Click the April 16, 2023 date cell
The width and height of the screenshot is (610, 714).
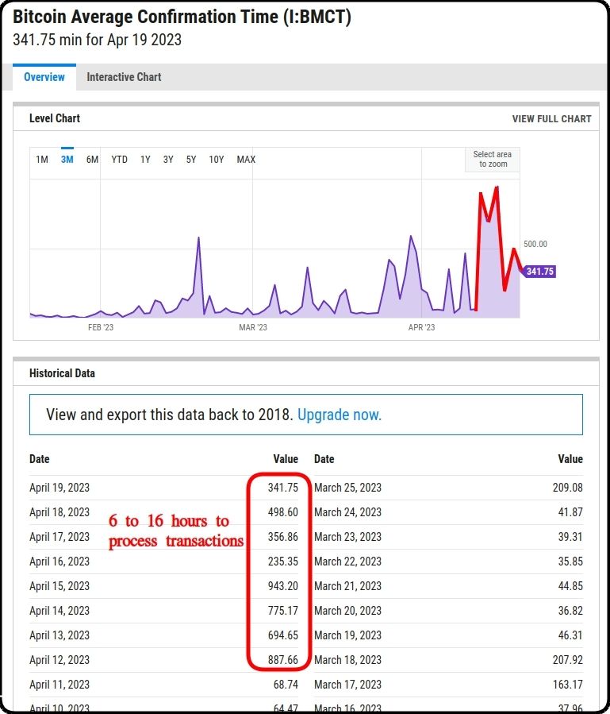(59, 562)
